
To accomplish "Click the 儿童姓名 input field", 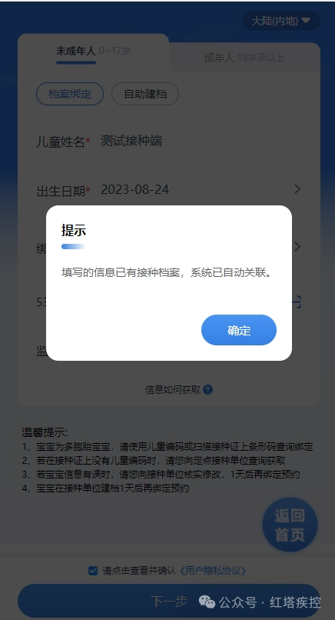I will [201, 141].
